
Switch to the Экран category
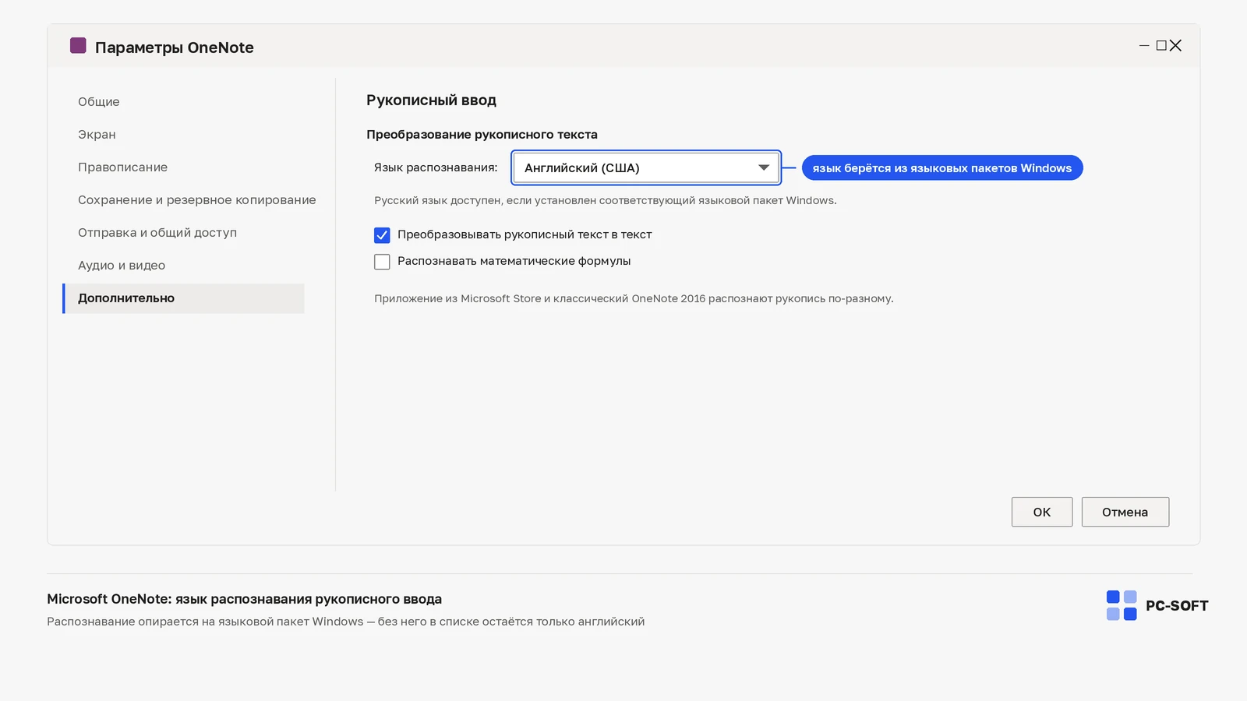[x=97, y=135]
